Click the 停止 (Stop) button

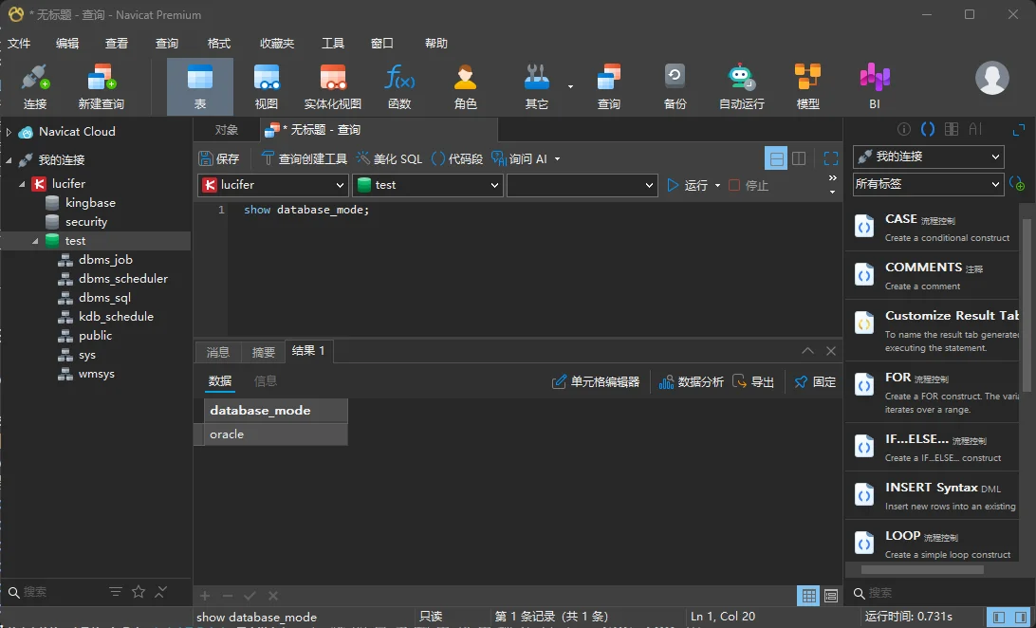pyautogui.click(x=749, y=186)
